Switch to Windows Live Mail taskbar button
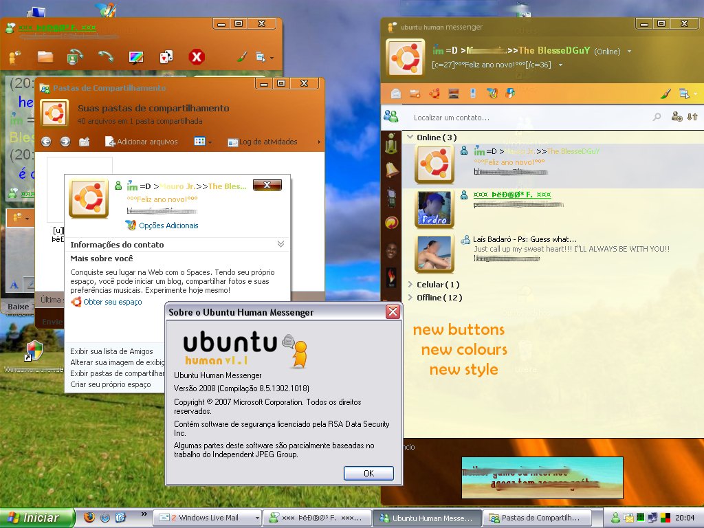The width and height of the screenshot is (704, 528). pos(204,518)
